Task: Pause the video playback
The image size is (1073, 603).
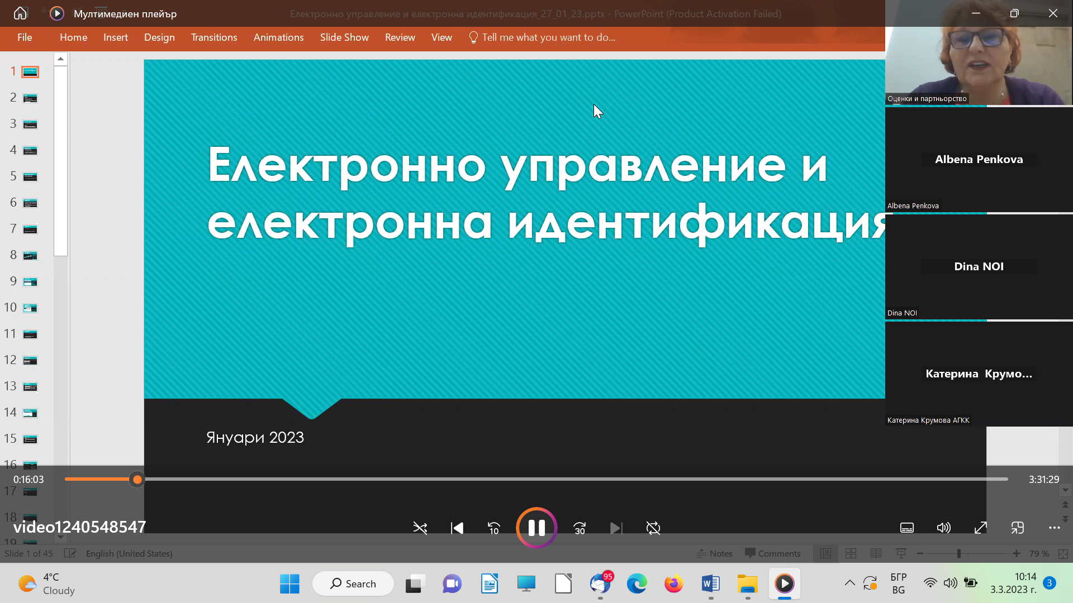Action: [x=536, y=528]
